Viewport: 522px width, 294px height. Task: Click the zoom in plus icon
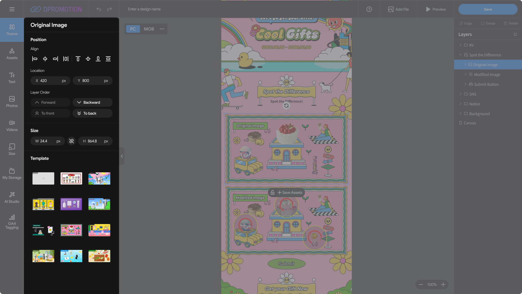(443, 284)
